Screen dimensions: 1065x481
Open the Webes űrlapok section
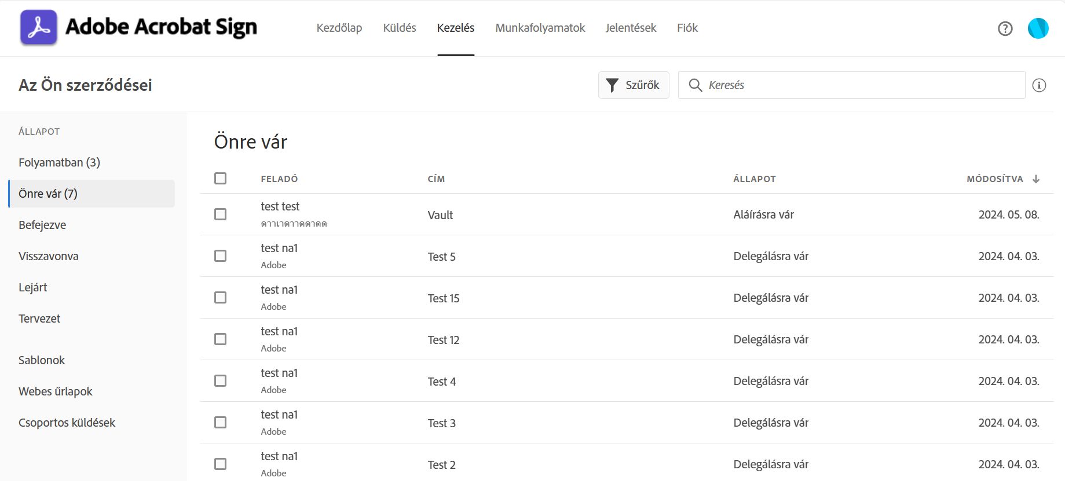pyautogui.click(x=56, y=391)
